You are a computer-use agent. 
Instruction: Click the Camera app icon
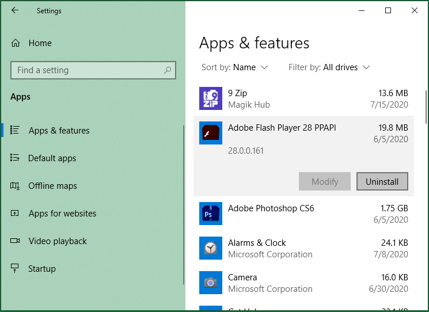[x=210, y=283]
